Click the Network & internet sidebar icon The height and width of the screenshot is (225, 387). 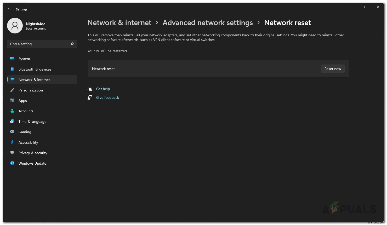click(12, 79)
